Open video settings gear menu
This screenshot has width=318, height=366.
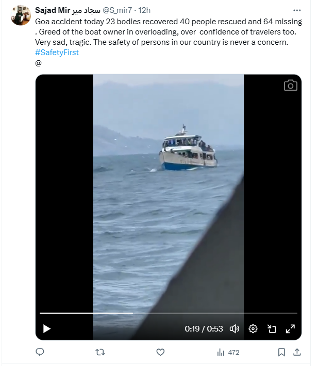pos(253,328)
